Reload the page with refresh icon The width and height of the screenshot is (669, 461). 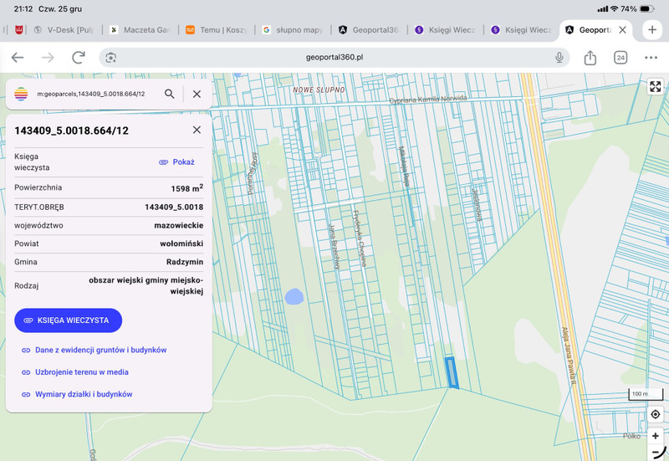click(x=79, y=57)
